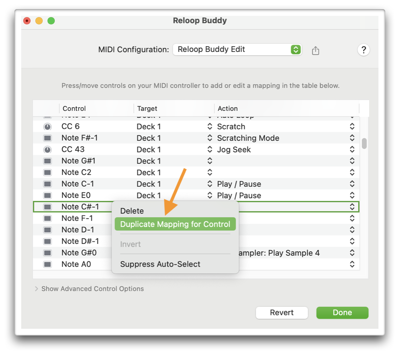Click the Scratch action text for CC 6

tap(231, 126)
